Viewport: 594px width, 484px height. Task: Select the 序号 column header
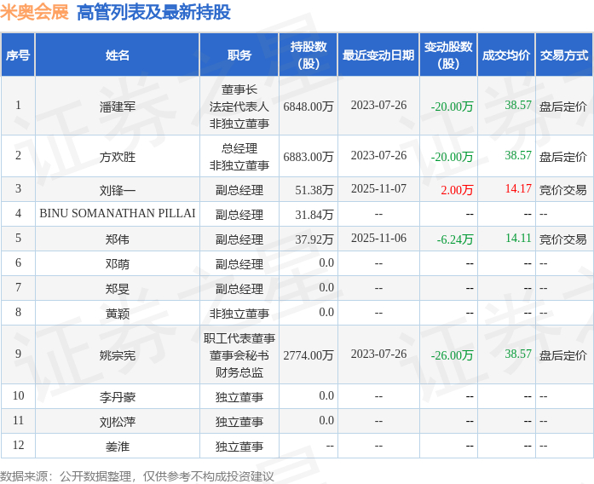(18, 55)
